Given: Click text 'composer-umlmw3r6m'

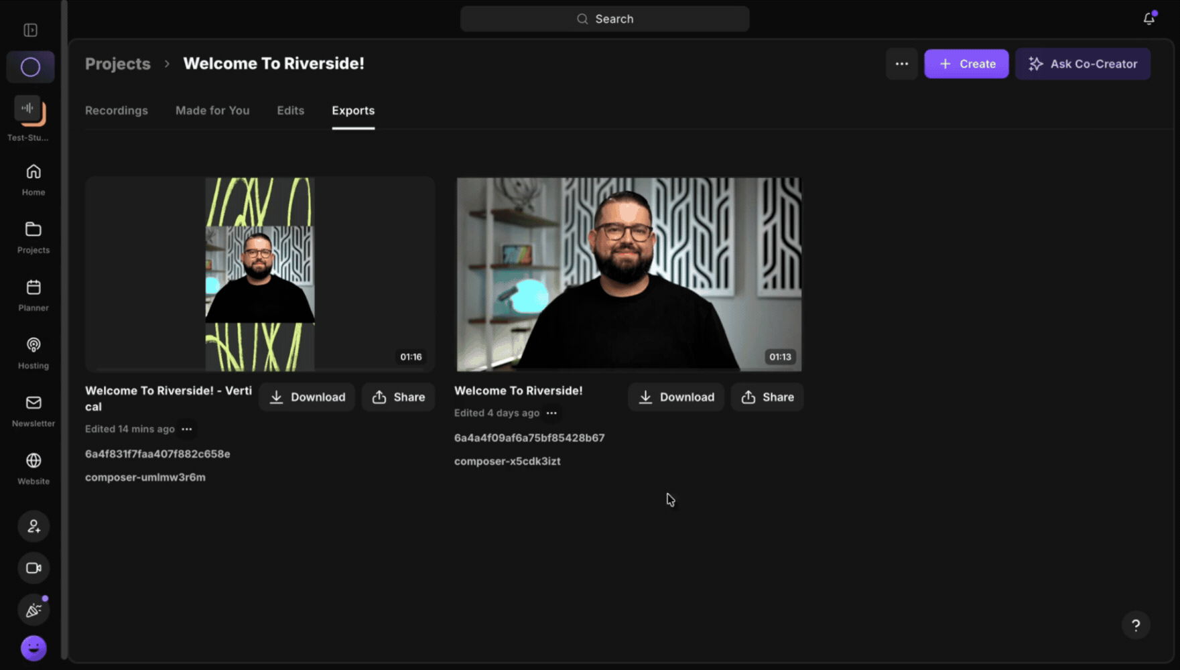Looking at the screenshot, I should click(145, 477).
